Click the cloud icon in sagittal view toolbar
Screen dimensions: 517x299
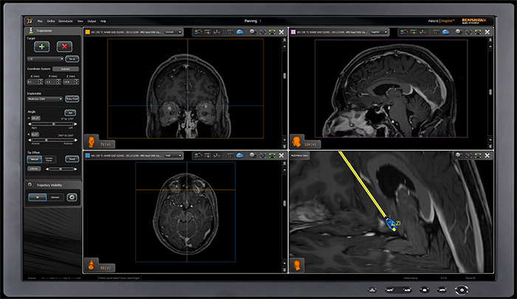pyautogui.click(x=445, y=32)
